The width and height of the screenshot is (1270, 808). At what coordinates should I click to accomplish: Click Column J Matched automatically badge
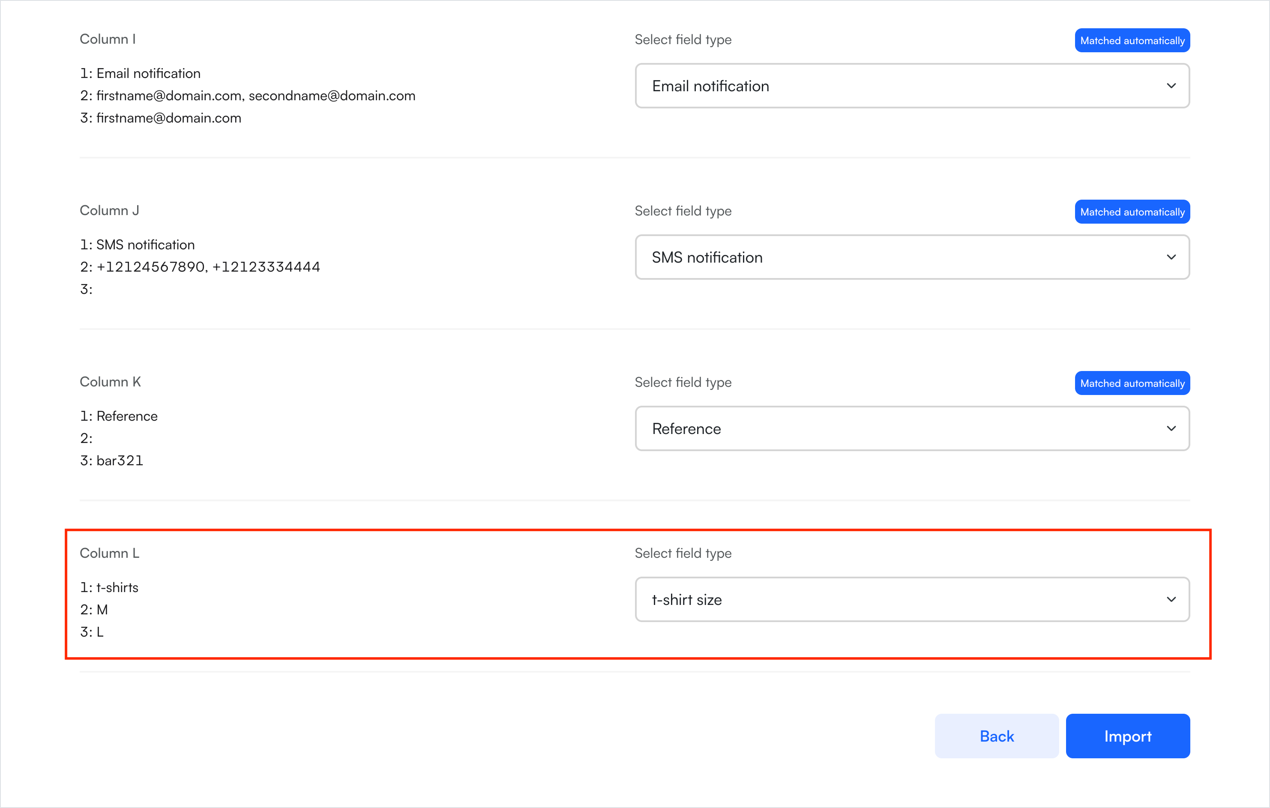point(1132,212)
